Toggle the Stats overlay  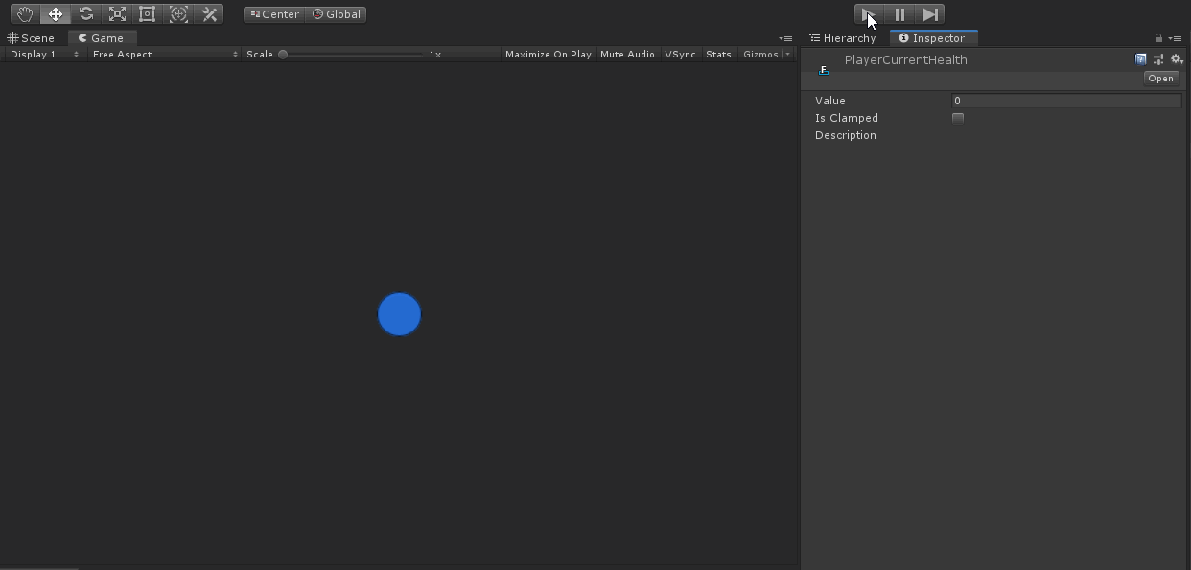[x=718, y=55]
